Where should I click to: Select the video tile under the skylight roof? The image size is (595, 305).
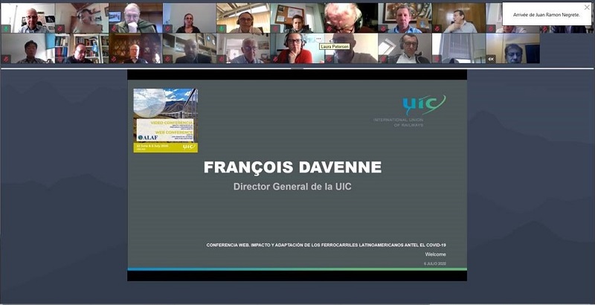(x=244, y=18)
